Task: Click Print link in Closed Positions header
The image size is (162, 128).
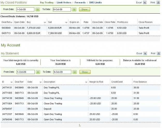Action: [153, 3]
